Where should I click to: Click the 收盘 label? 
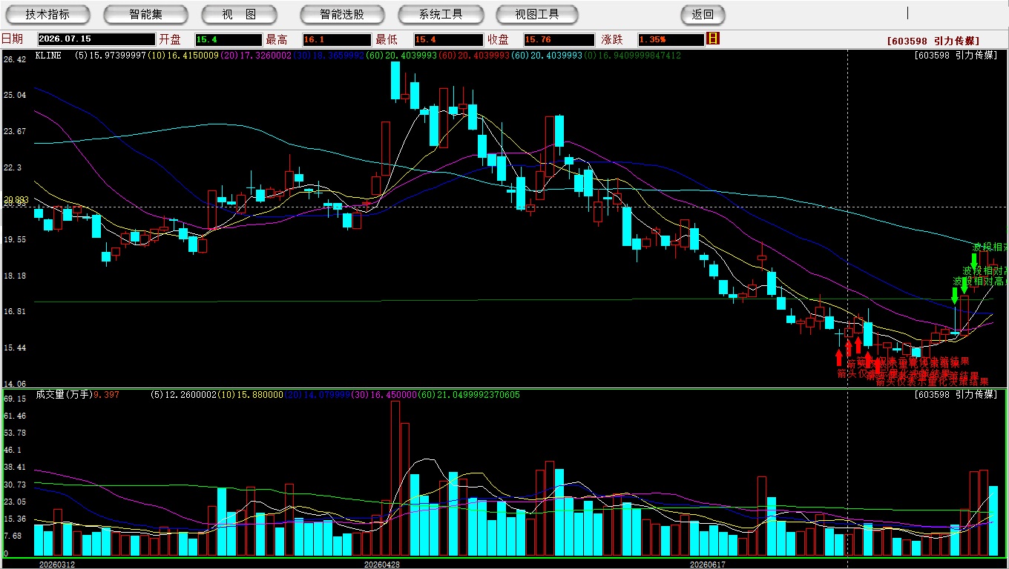point(498,39)
